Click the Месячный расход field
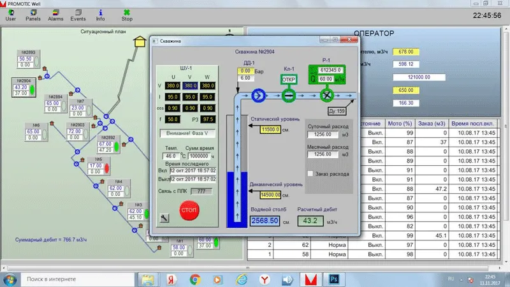 323,154
